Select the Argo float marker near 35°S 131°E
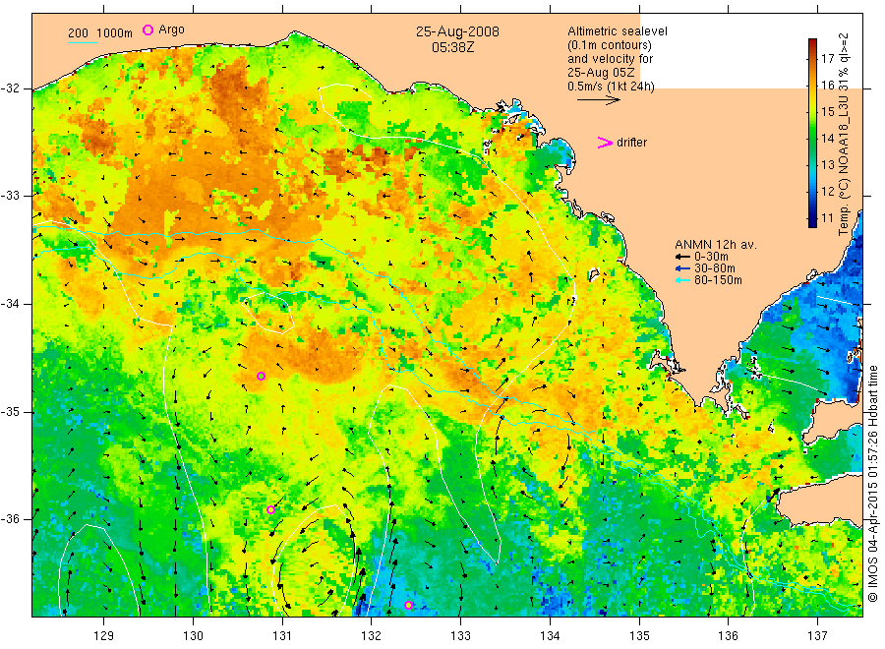Viewport: 885px width, 649px height. point(261,376)
